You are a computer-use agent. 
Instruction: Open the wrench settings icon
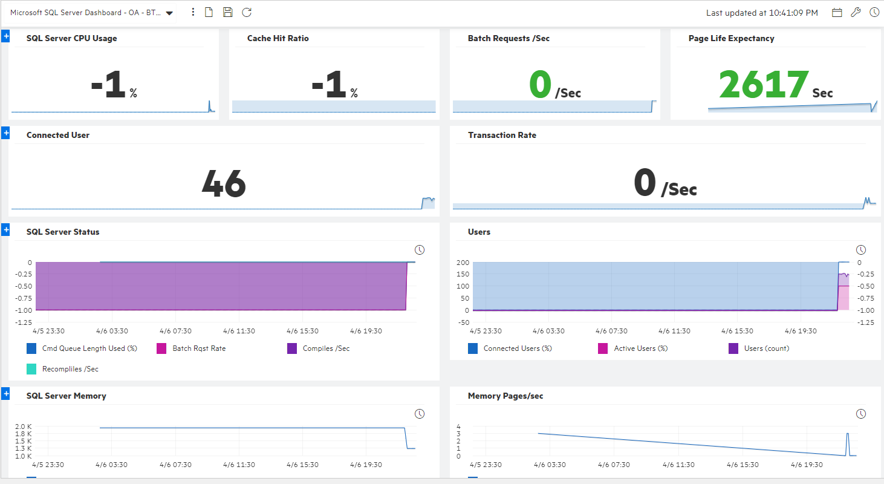[856, 13]
